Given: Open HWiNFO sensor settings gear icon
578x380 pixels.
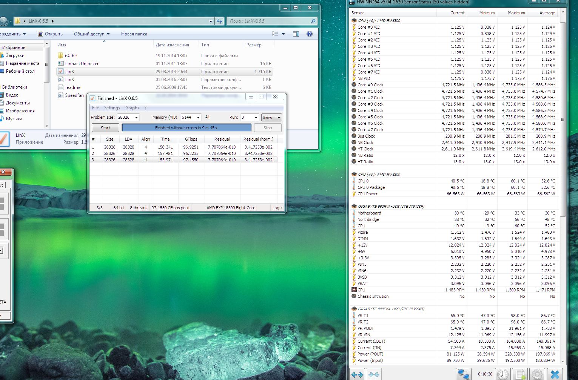Looking at the screenshot, I should point(538,374).
